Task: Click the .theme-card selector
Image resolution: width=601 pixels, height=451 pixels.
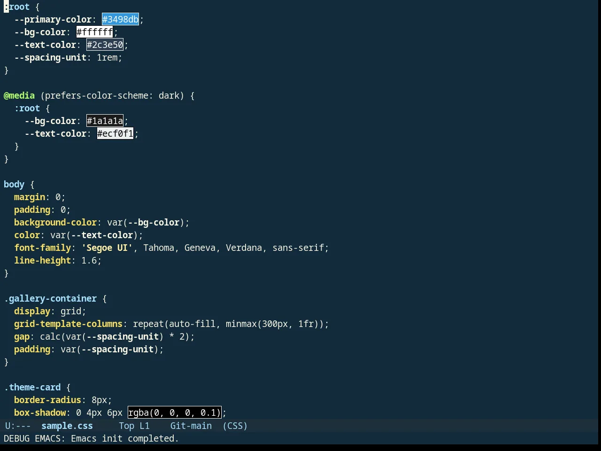Action: [32, 387]
